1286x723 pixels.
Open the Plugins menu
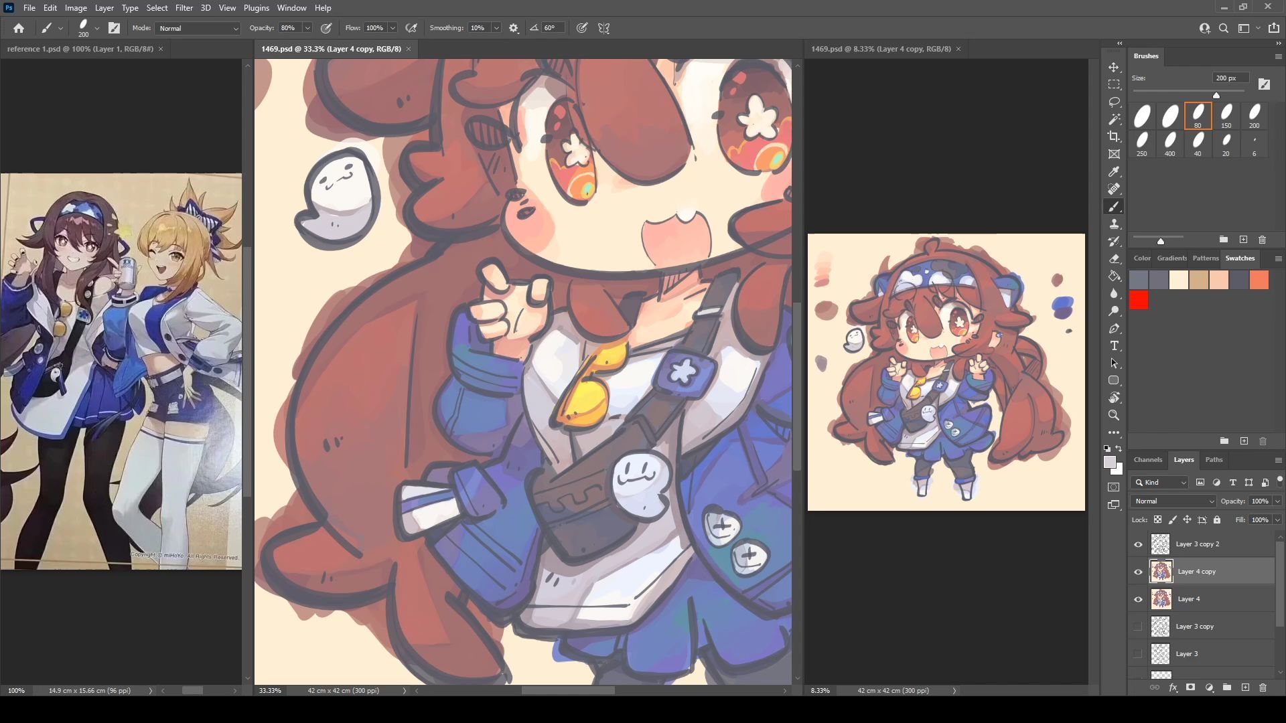click(256, 8)
